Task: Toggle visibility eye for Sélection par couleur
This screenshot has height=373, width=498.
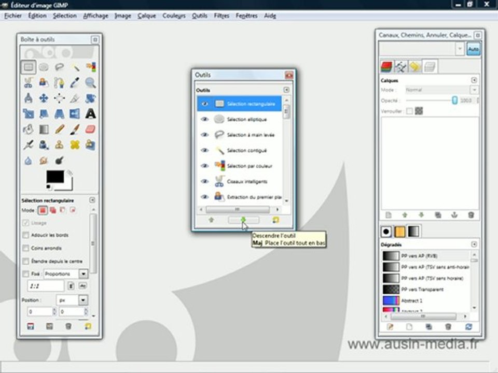Action: click(x=205, y=166)
